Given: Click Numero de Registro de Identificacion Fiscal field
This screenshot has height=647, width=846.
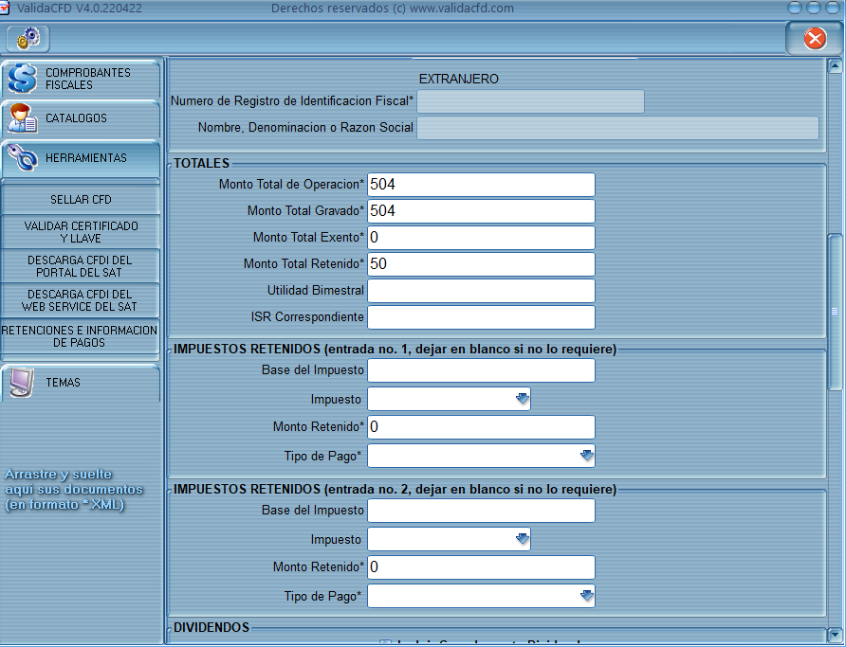Looking at the screenshot, I should click(x=530, y=101).
